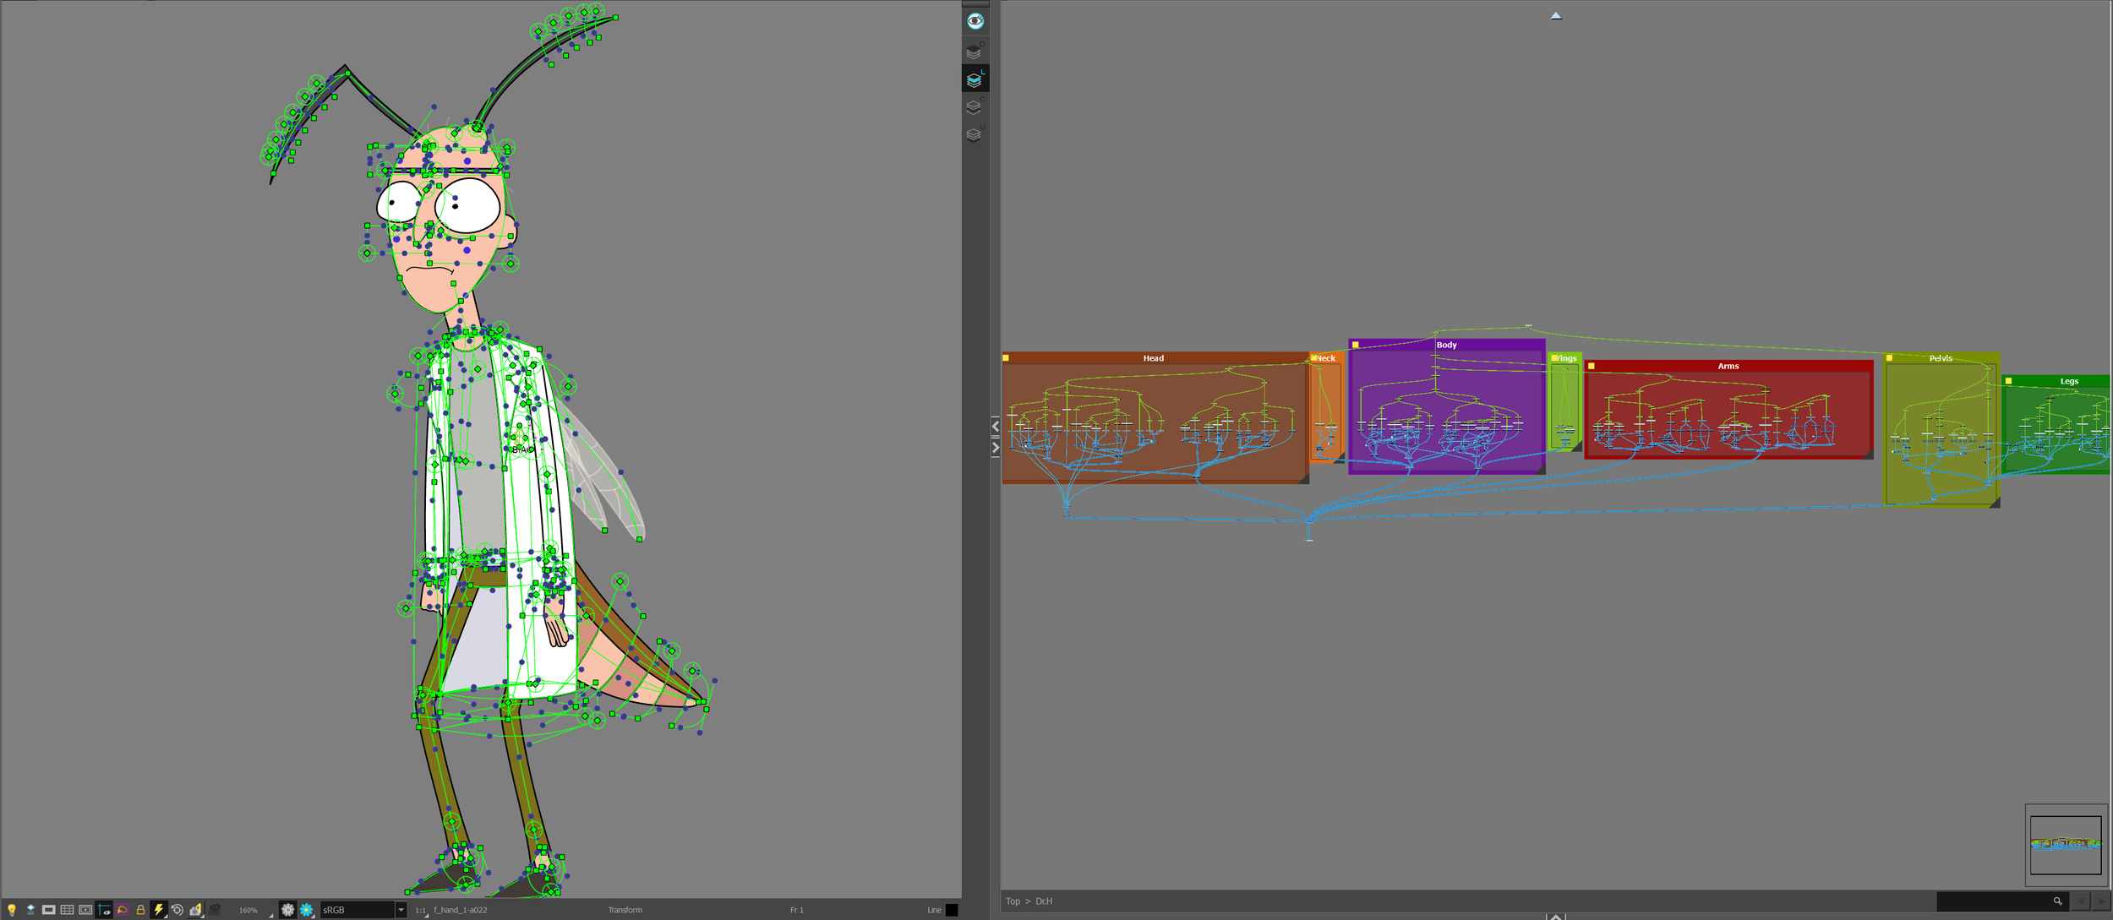Open the sRGB colour space dropdown arrow
This screenshot has width=2113, height=920.
point(401,910)
